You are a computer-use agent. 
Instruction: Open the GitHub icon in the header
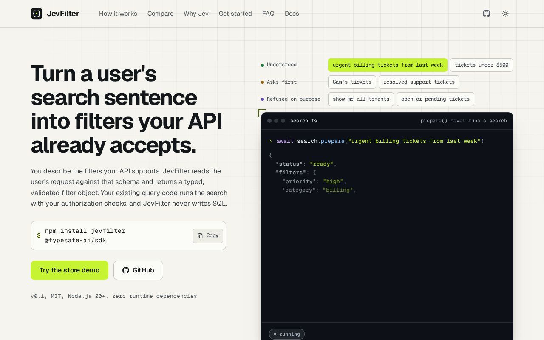coord(487,14)
